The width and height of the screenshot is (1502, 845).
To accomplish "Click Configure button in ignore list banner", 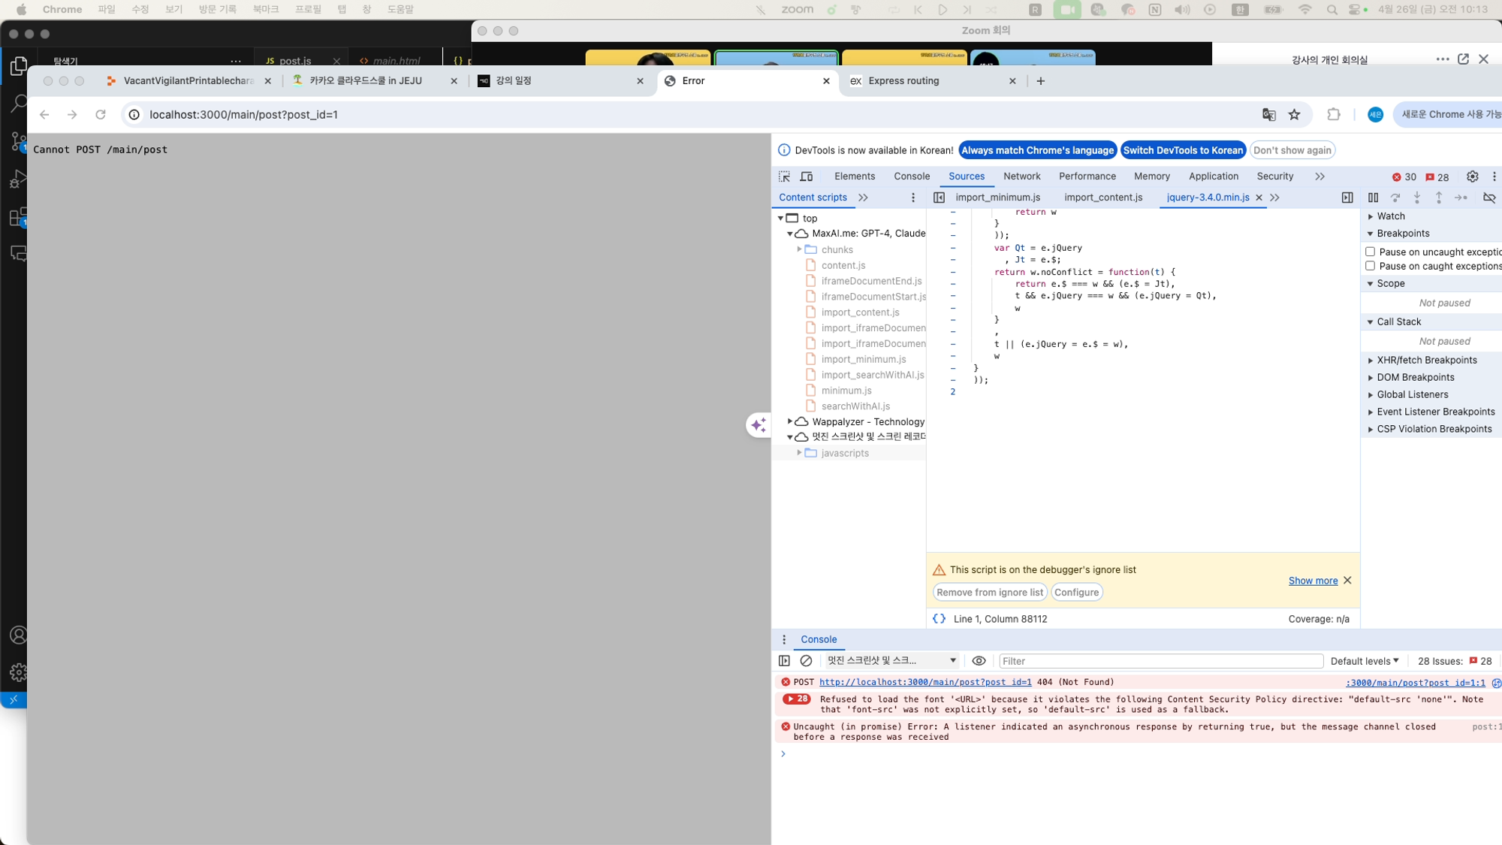I will tap(1076, 593).
